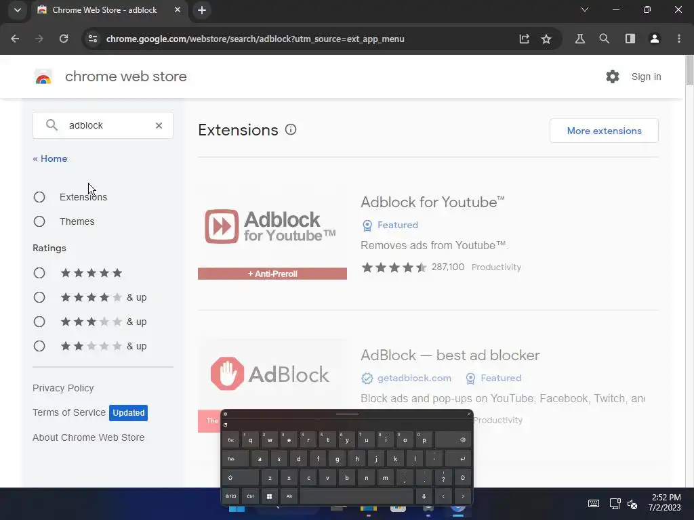Screen dimensions: 694x520
Task: Tap the left arrow key on touch keyboard
Action: click(443, 496)
